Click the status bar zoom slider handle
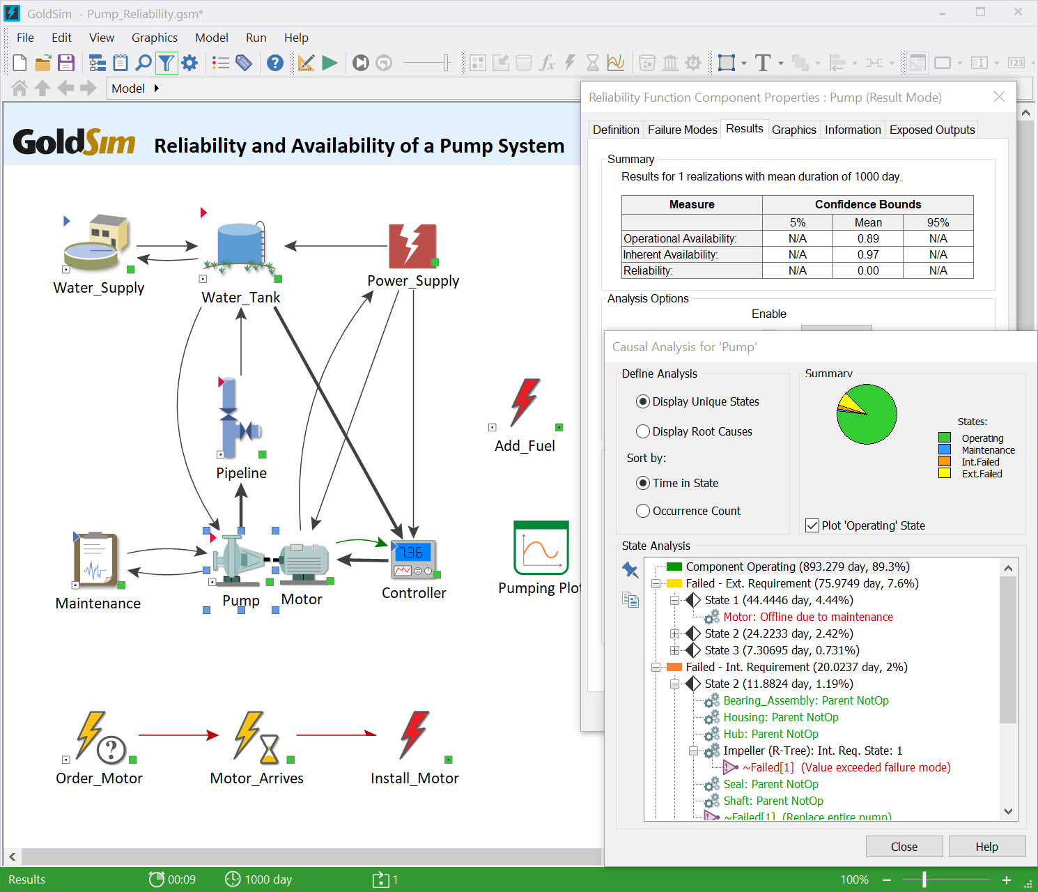 coord(924,879)
